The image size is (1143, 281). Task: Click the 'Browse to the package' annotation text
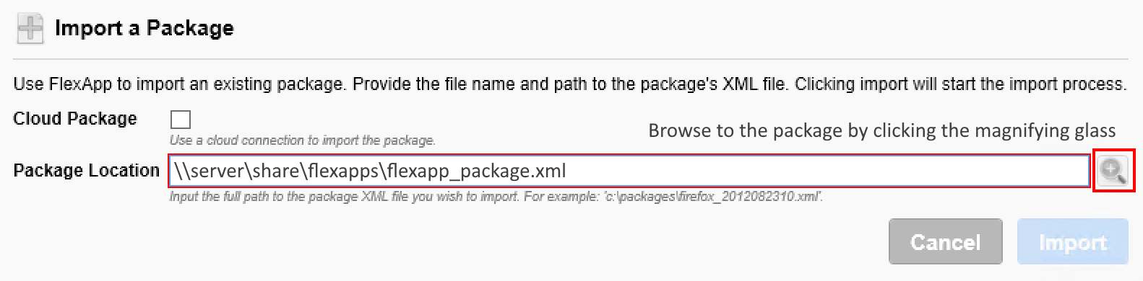pyautogui.click(x=882, y=130)
